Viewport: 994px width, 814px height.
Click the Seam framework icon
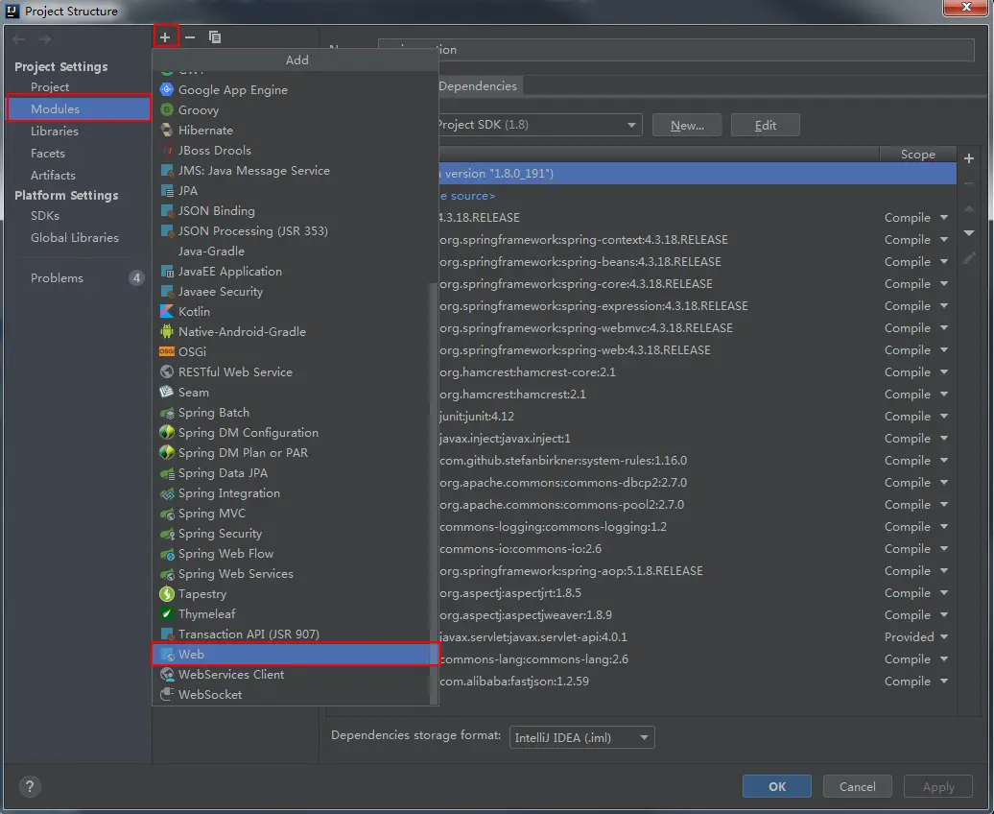click(167, 392)
